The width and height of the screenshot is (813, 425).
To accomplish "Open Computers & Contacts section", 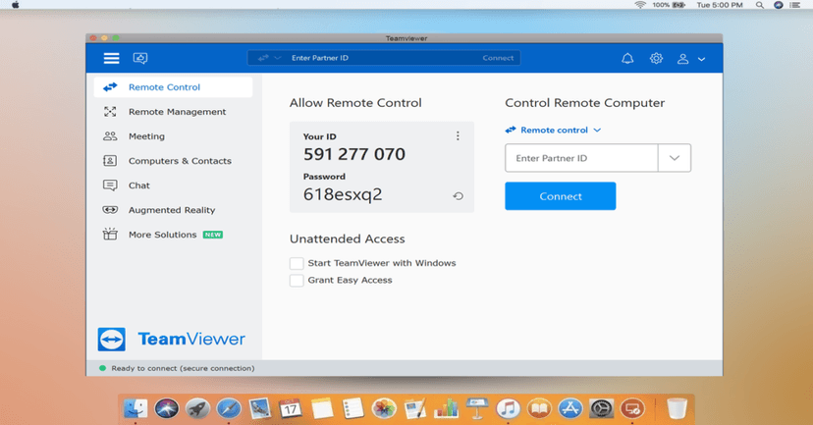I will (180, 161).
